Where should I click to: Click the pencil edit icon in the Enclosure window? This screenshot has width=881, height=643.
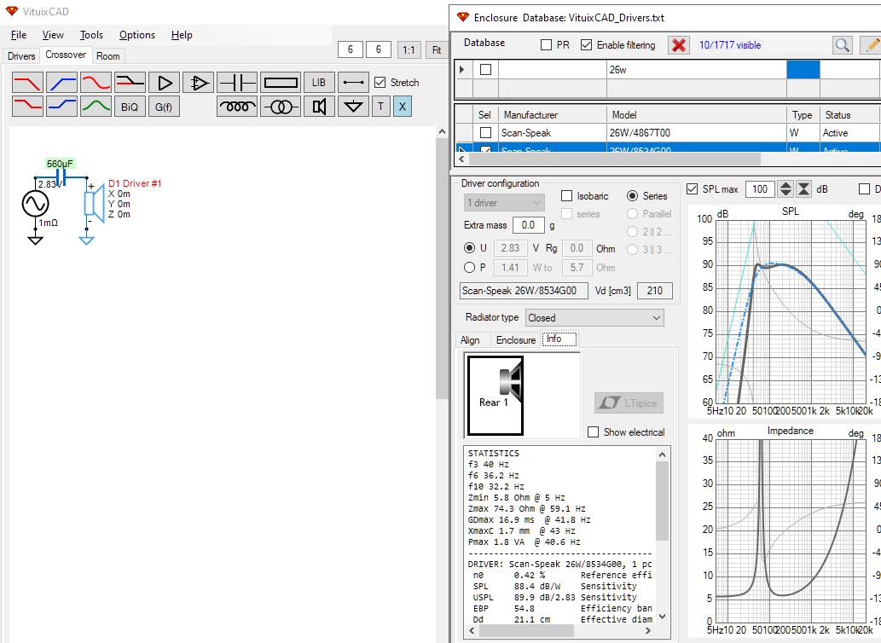coord(871,45)
